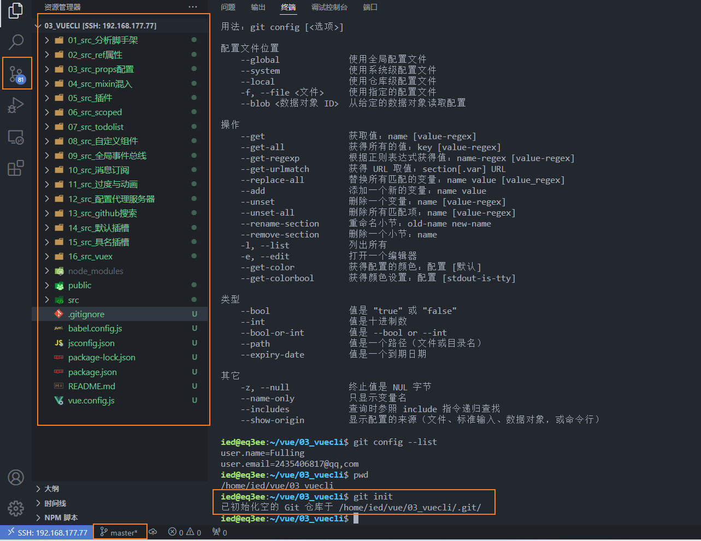
Task: Open the errors and warnings counter
Action: (x=184, y=532)
